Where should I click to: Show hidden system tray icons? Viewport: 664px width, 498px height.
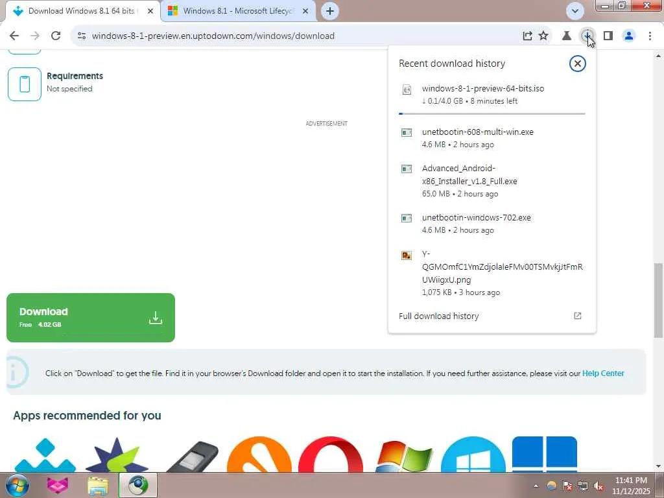[x=536, y=486]
